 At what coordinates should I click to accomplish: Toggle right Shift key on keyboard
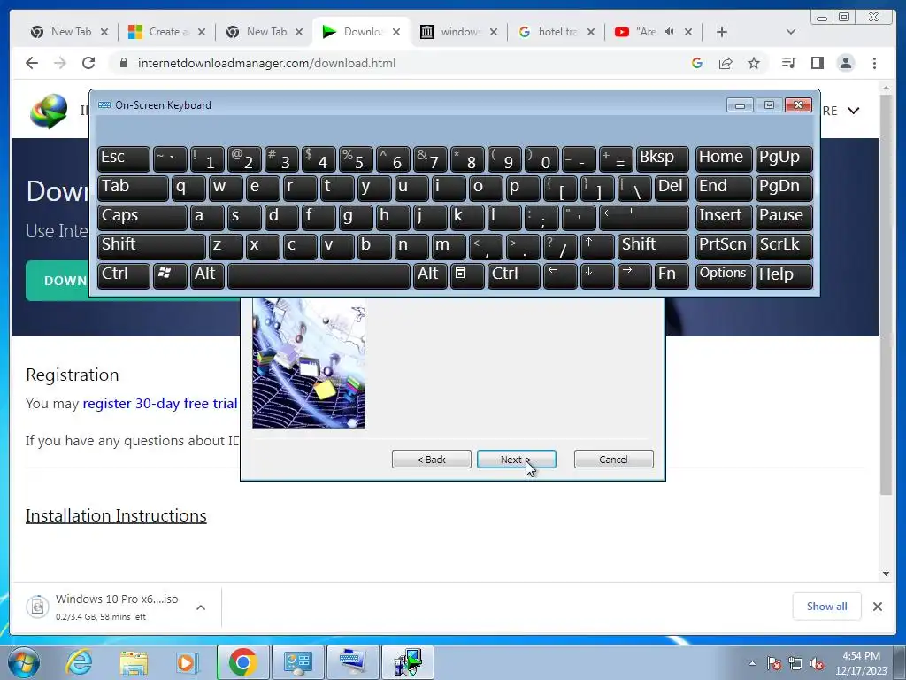(654, 246)
